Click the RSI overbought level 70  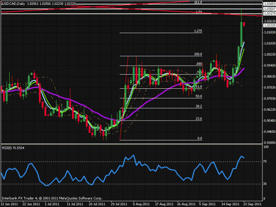pyautogui.click(x=265, y=161)
